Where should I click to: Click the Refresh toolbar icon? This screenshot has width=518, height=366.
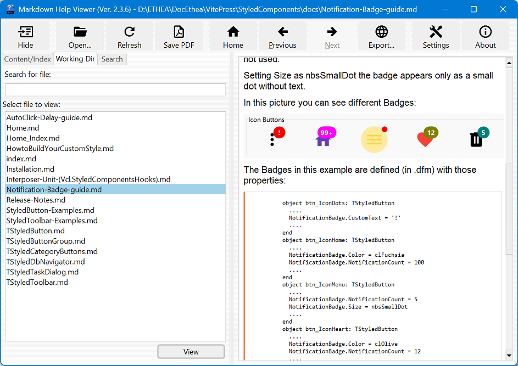pos(129,36)
